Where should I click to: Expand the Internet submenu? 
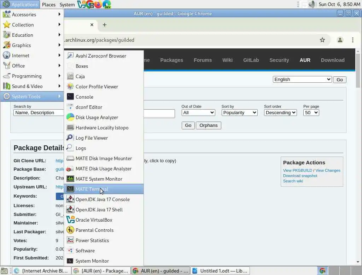32,55
